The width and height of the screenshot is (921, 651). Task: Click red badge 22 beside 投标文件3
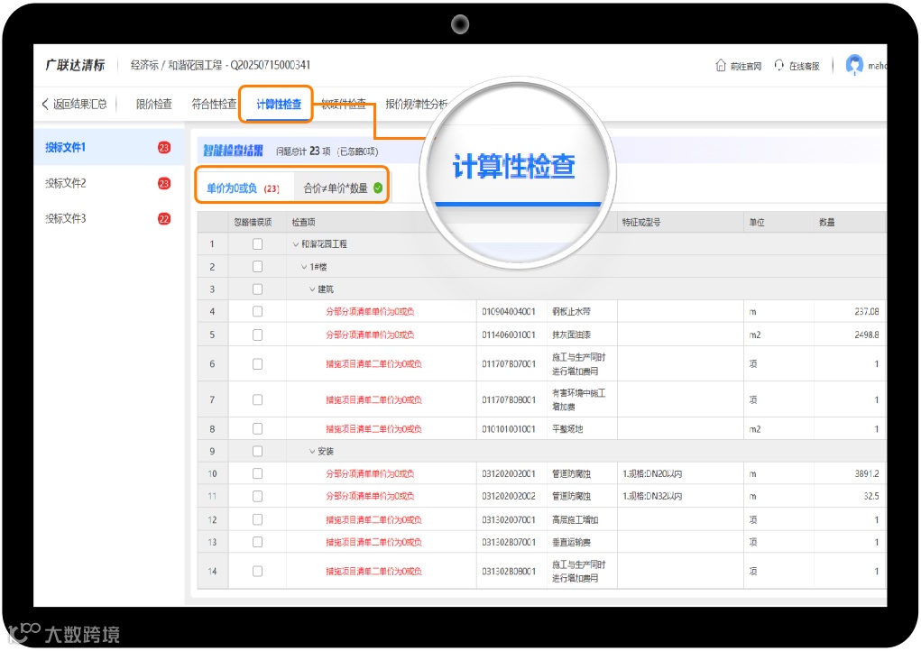point(164,218)
